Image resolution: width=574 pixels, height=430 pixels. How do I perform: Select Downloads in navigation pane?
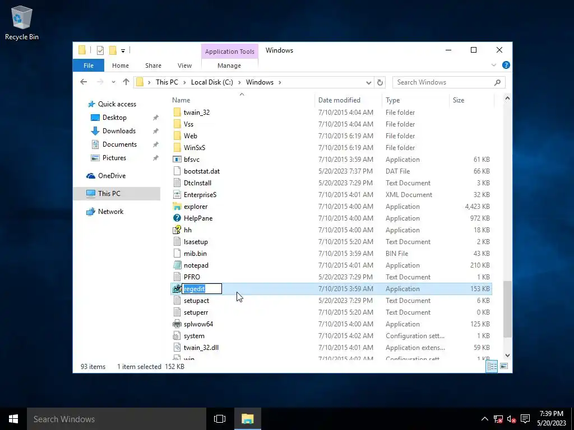click(x=119, y=131)
